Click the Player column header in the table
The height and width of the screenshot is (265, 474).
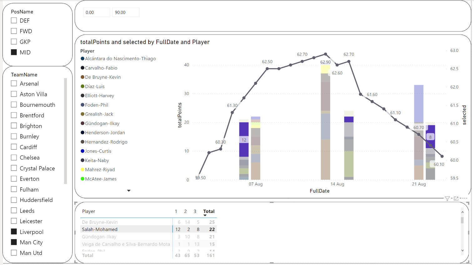[x=88, y=211]
